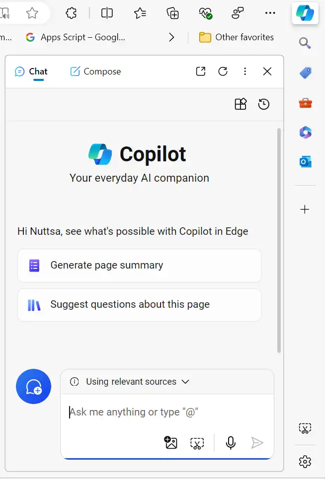The width and height of the screenshot is (325, 479).
Task: Star this page as a favorite
Action: point(32,13)
